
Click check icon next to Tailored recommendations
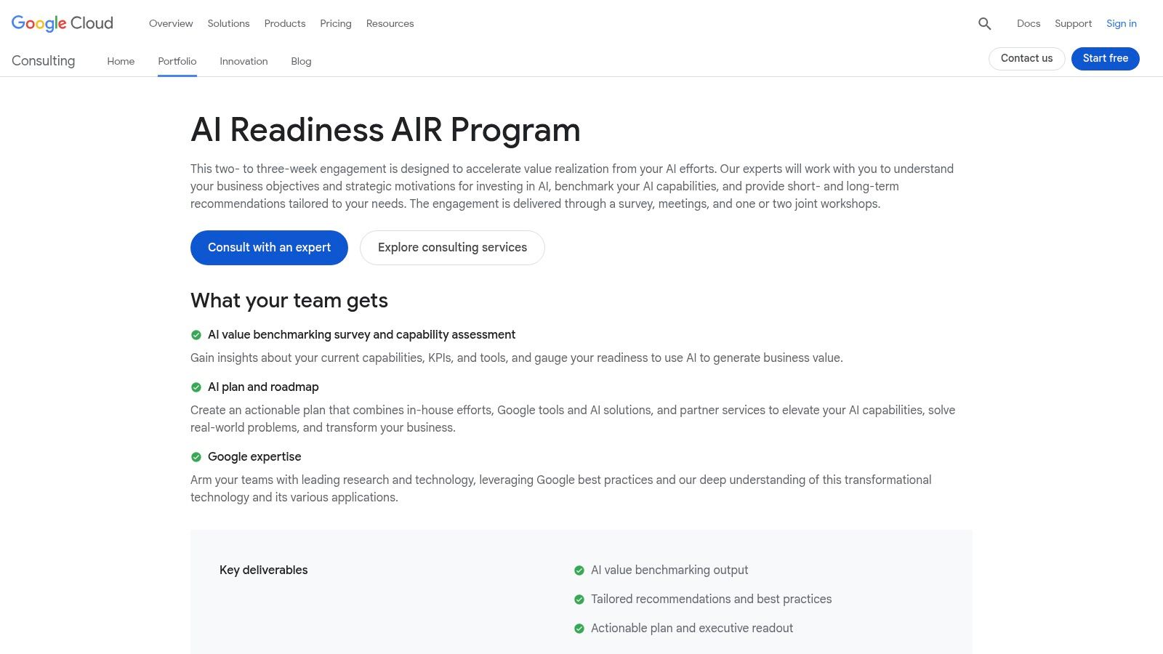(579, 599)
